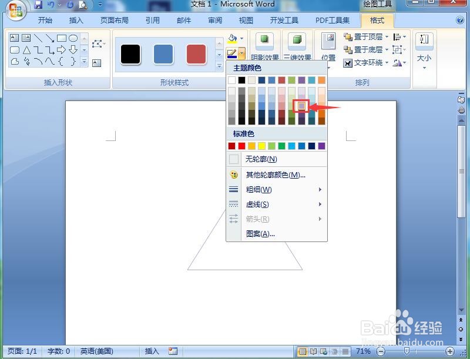Save the document with the floppy icon
The image size is (470, 359).
tap(38, 5)
